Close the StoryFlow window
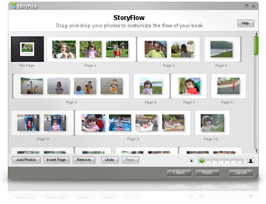266x204 pixels. pyautogui.click(x=254, y=6)
